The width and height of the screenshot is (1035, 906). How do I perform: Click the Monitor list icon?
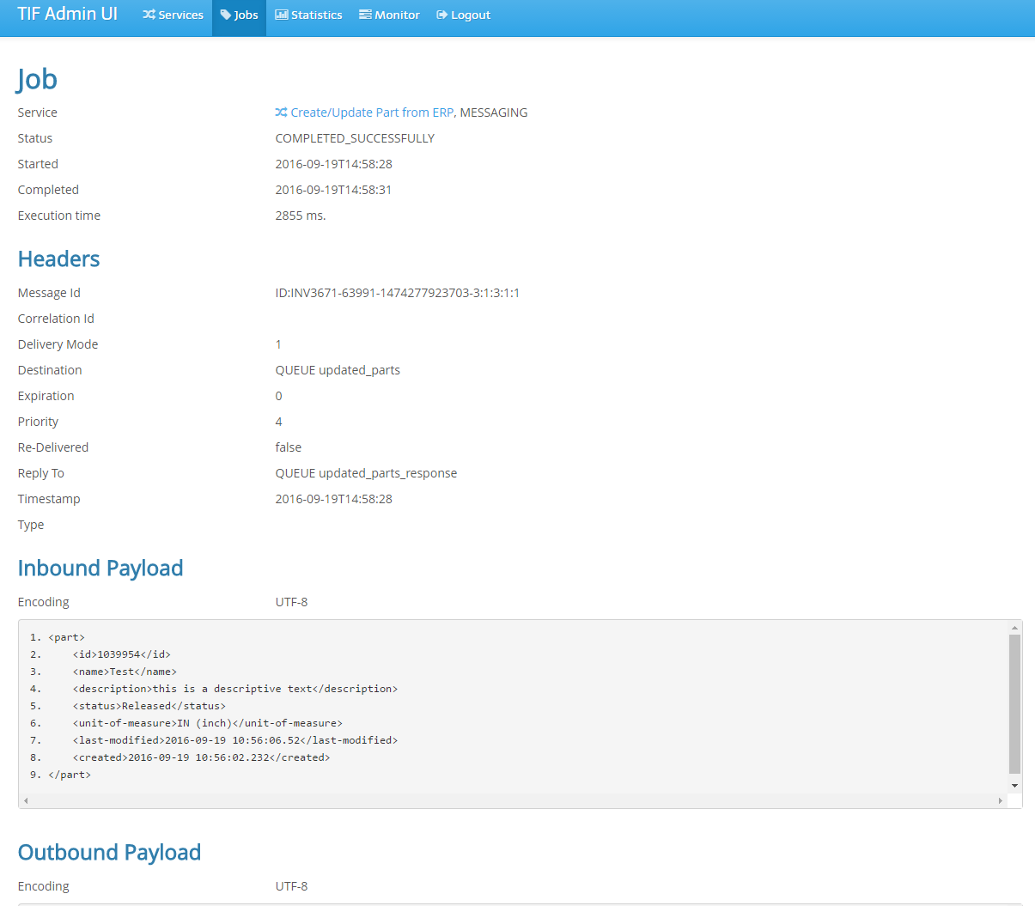[x=367, y=15]
